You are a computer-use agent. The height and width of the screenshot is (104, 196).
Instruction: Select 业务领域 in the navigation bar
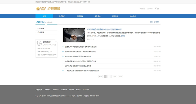pos(97,16)
